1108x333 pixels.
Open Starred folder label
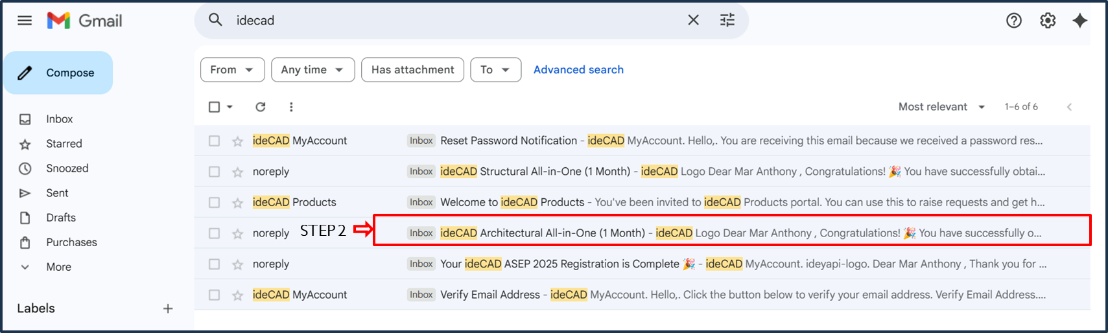pos(64,144)
